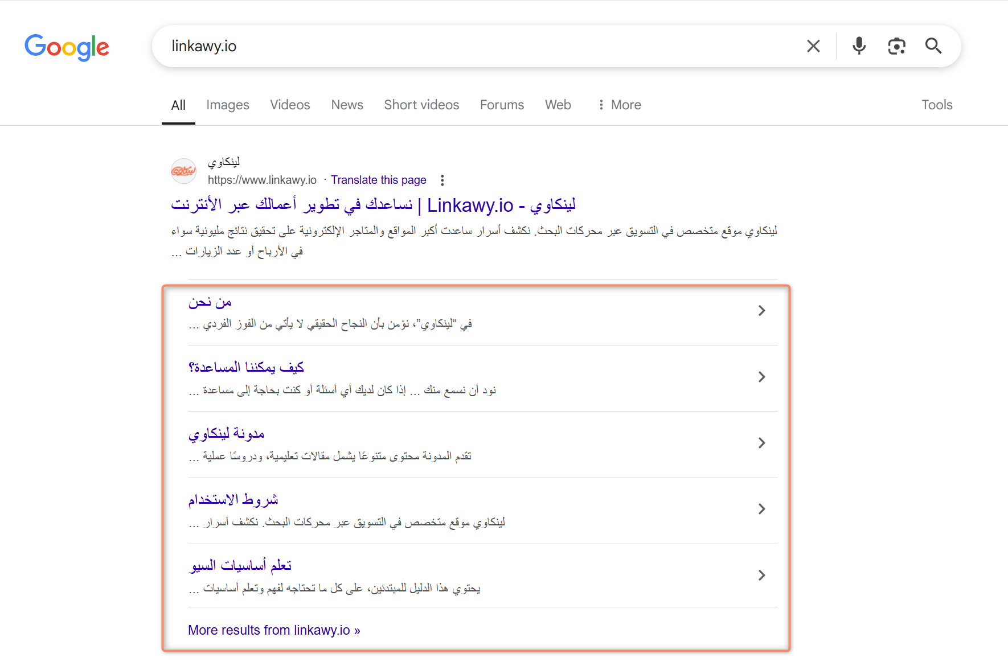Clear the search box using the X icon
This screenshot has height=662, width=1008.
813,46
